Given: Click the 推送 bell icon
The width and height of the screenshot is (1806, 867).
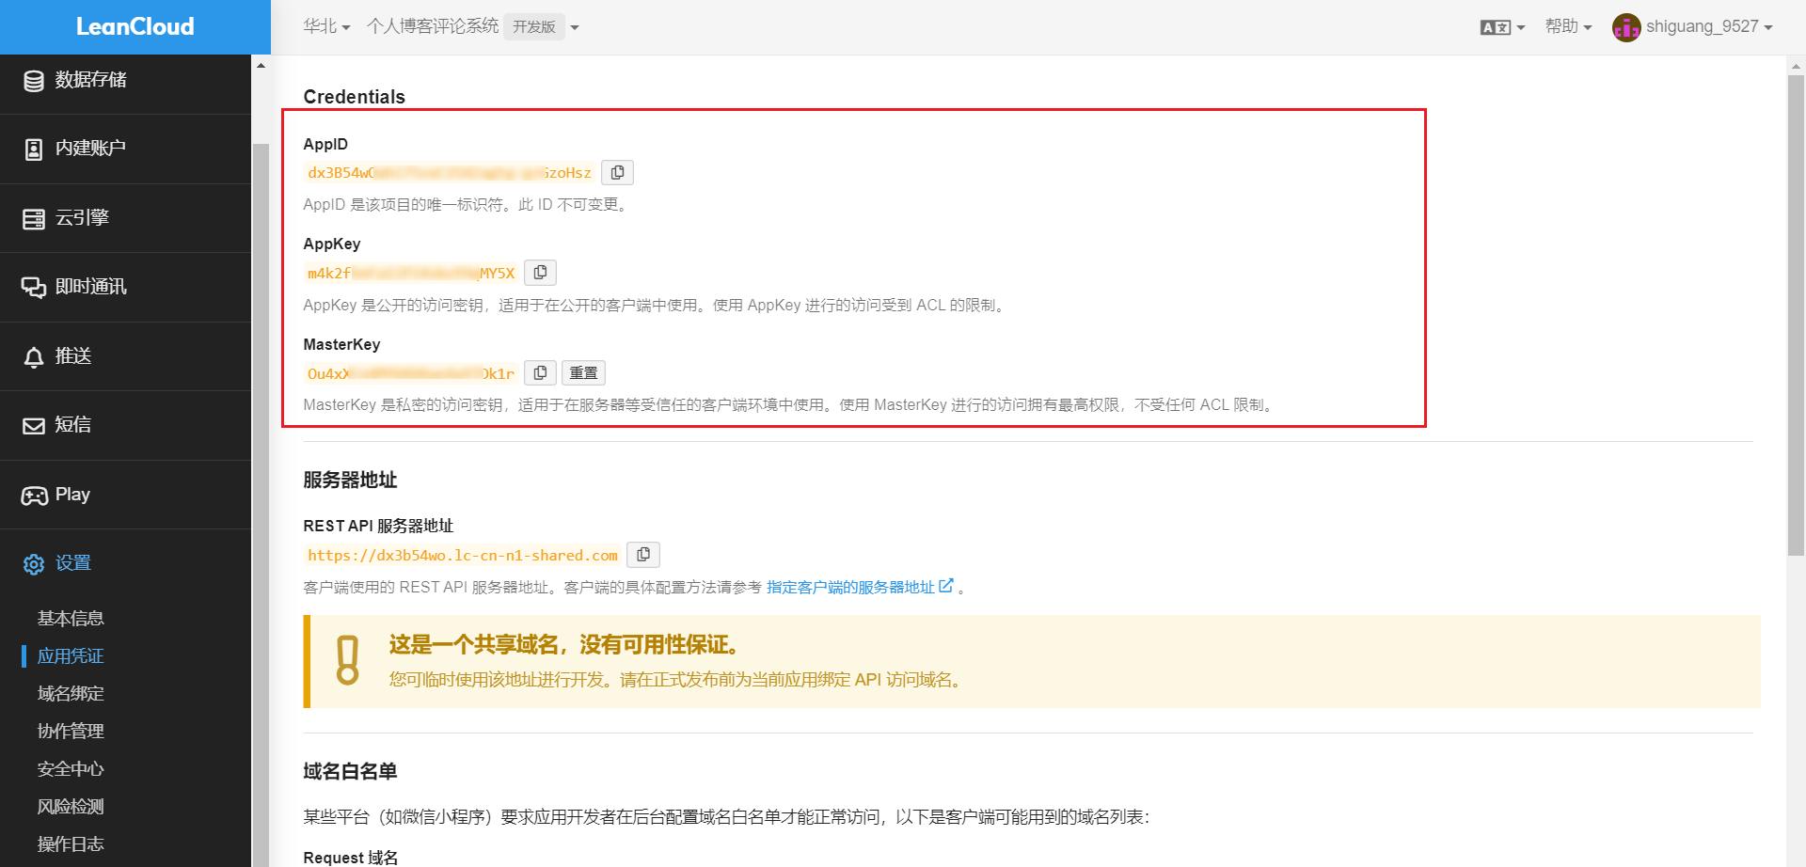Looking at the screenshot, I should pos(34,357).
